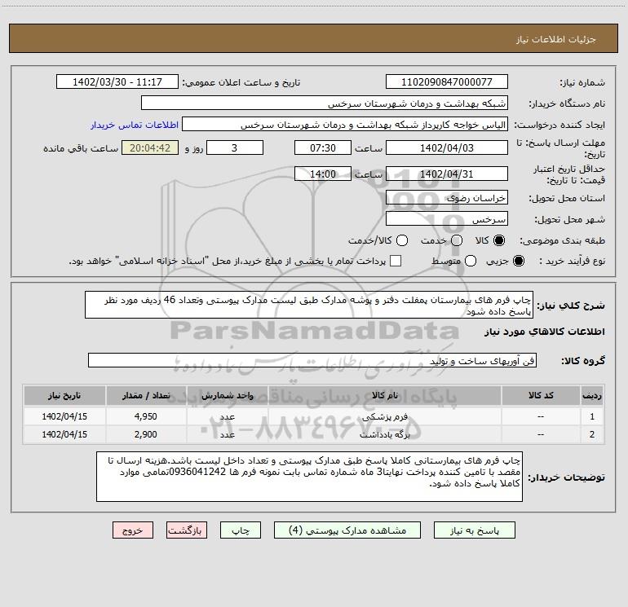Click the تعداد / مقدار column header
This screenshot has width=628, height=607.
[x=146, y=395]
